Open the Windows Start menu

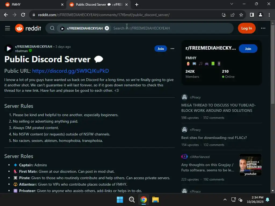tap(120, 200)
